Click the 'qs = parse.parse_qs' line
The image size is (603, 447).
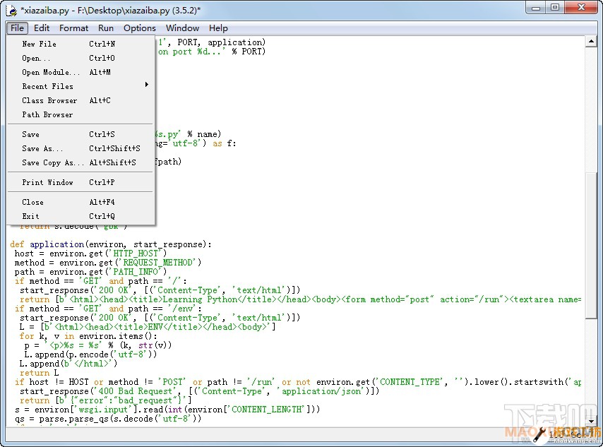click(x=108, y=419)
